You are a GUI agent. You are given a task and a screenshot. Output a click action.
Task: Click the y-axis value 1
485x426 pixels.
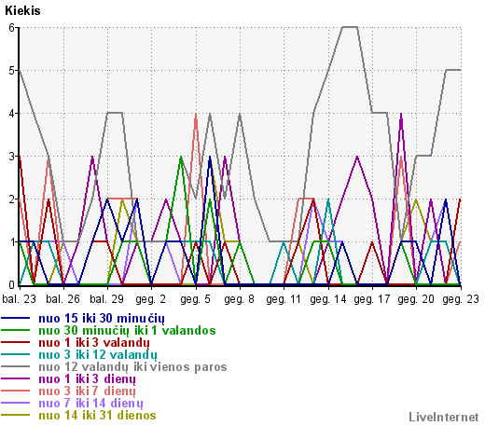coord(11,241)
